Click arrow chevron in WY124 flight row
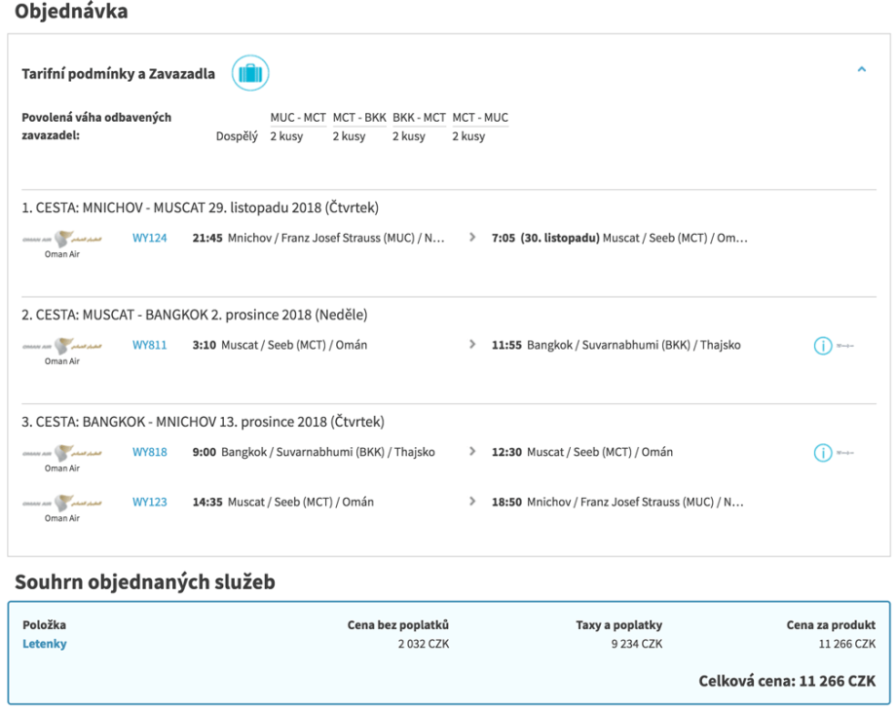This screenshot has height=711, width=896. (x=472, y=238)
